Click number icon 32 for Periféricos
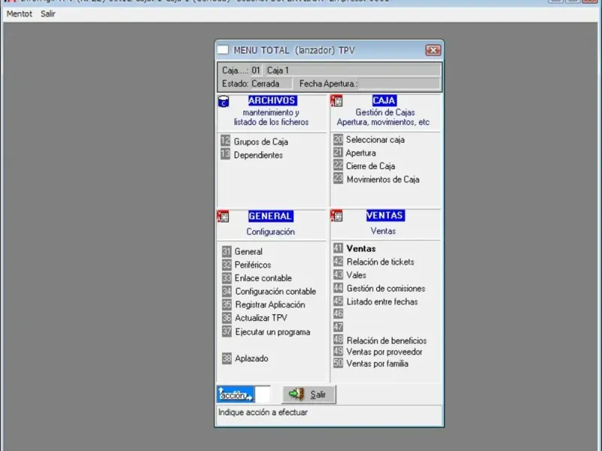Viewport: 602px width, 451px height. pyautogui.click(x=227, y=265)
